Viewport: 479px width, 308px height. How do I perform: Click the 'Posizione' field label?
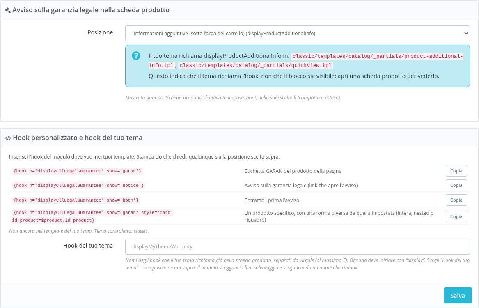[100, 32]
